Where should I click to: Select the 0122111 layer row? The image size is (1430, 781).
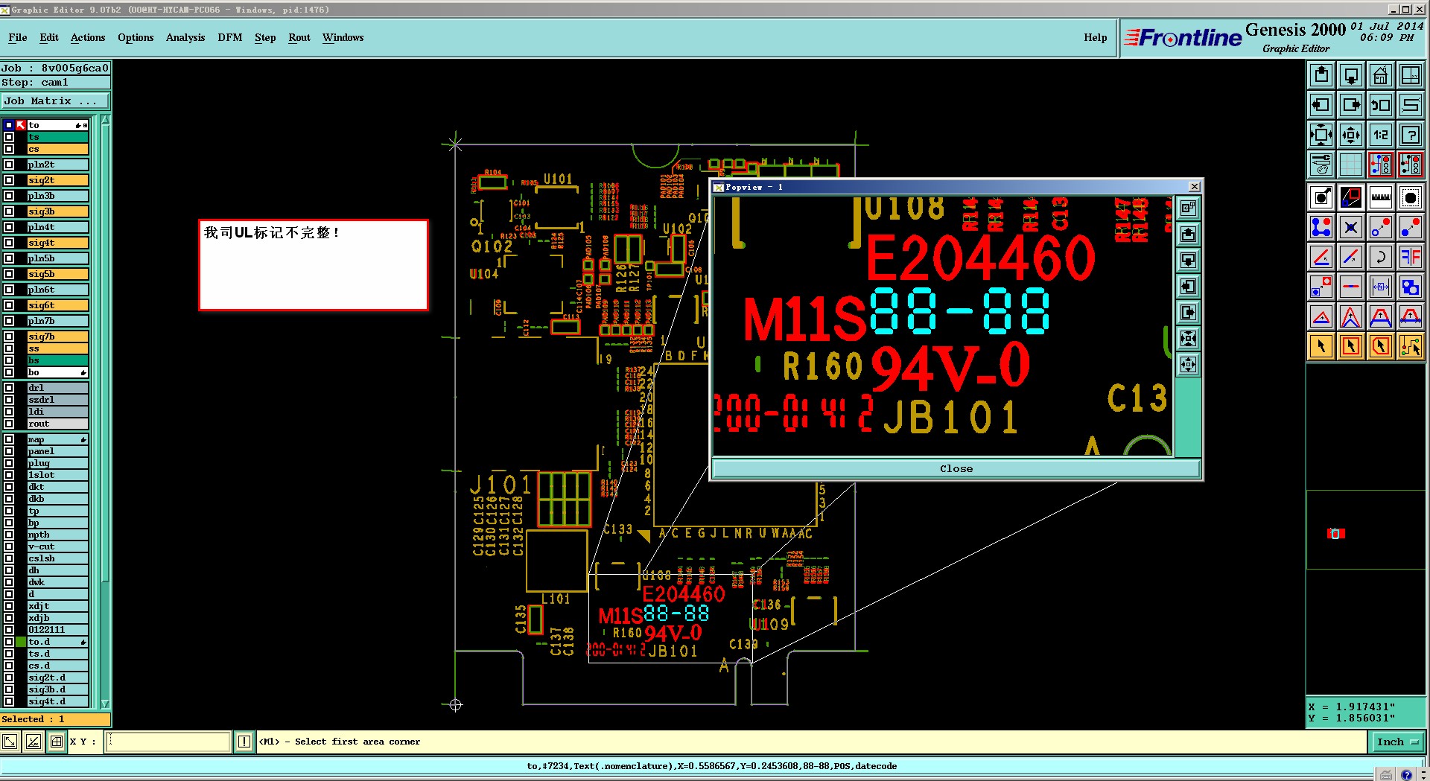[58, 630]
